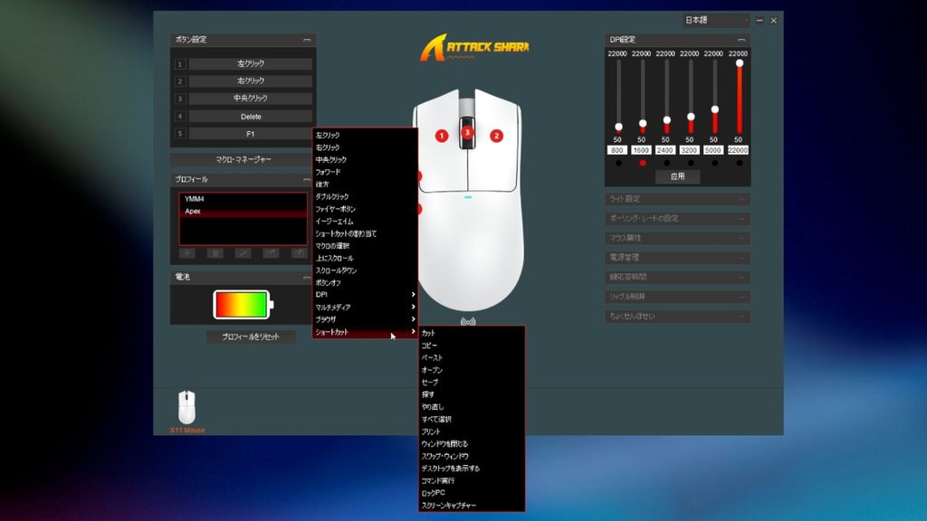Select コマンド実行 in the shortcut submenu
This screenshot has height=521, width=927.
(x=472, y=481)
